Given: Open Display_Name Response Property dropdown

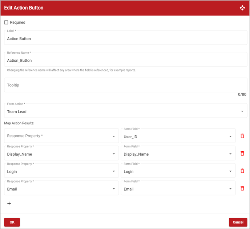Looking at the screenshot, I should 61,153.
